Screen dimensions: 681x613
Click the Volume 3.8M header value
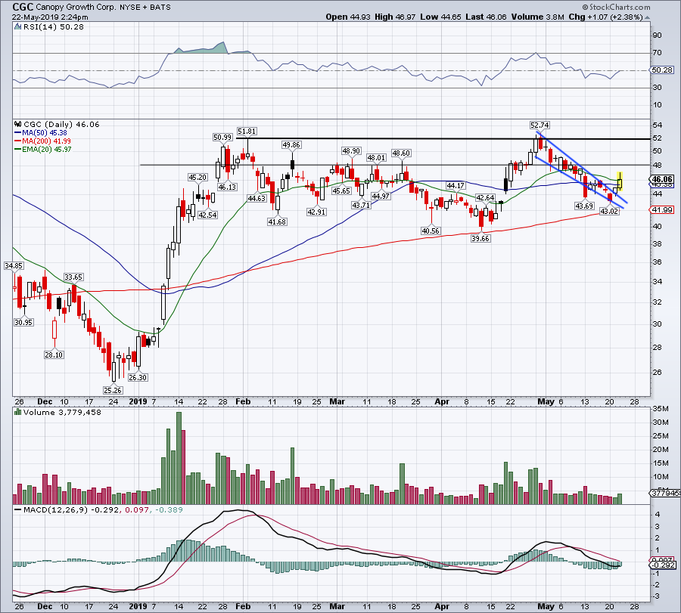[x=538, y=17]
